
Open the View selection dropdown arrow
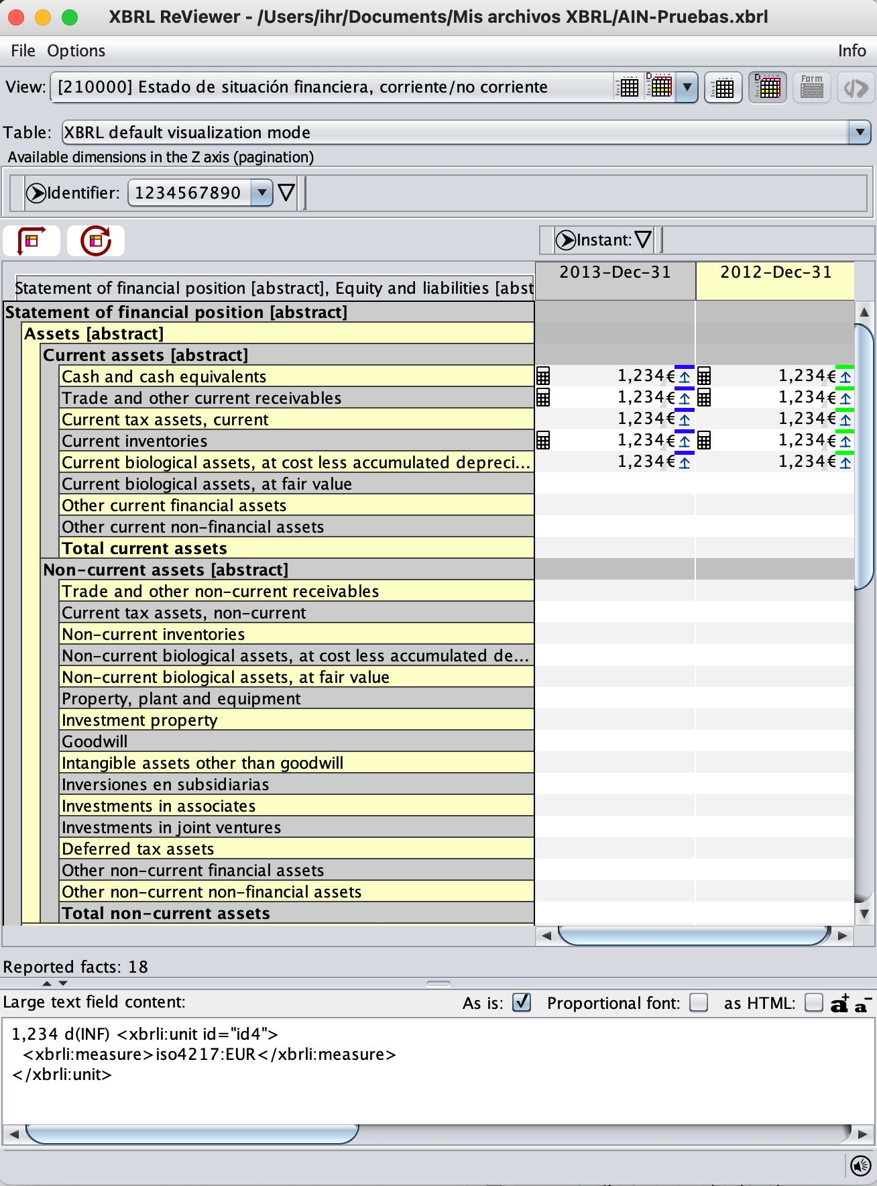(687, 87)
